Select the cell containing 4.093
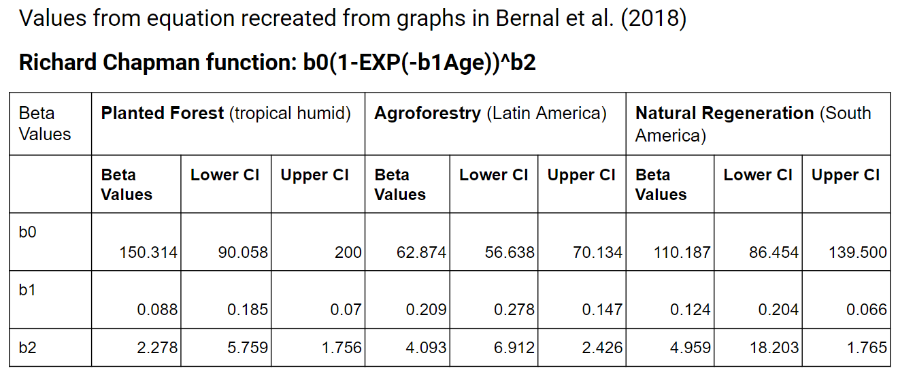The image size is (898, 379). [x=426, y=348]
